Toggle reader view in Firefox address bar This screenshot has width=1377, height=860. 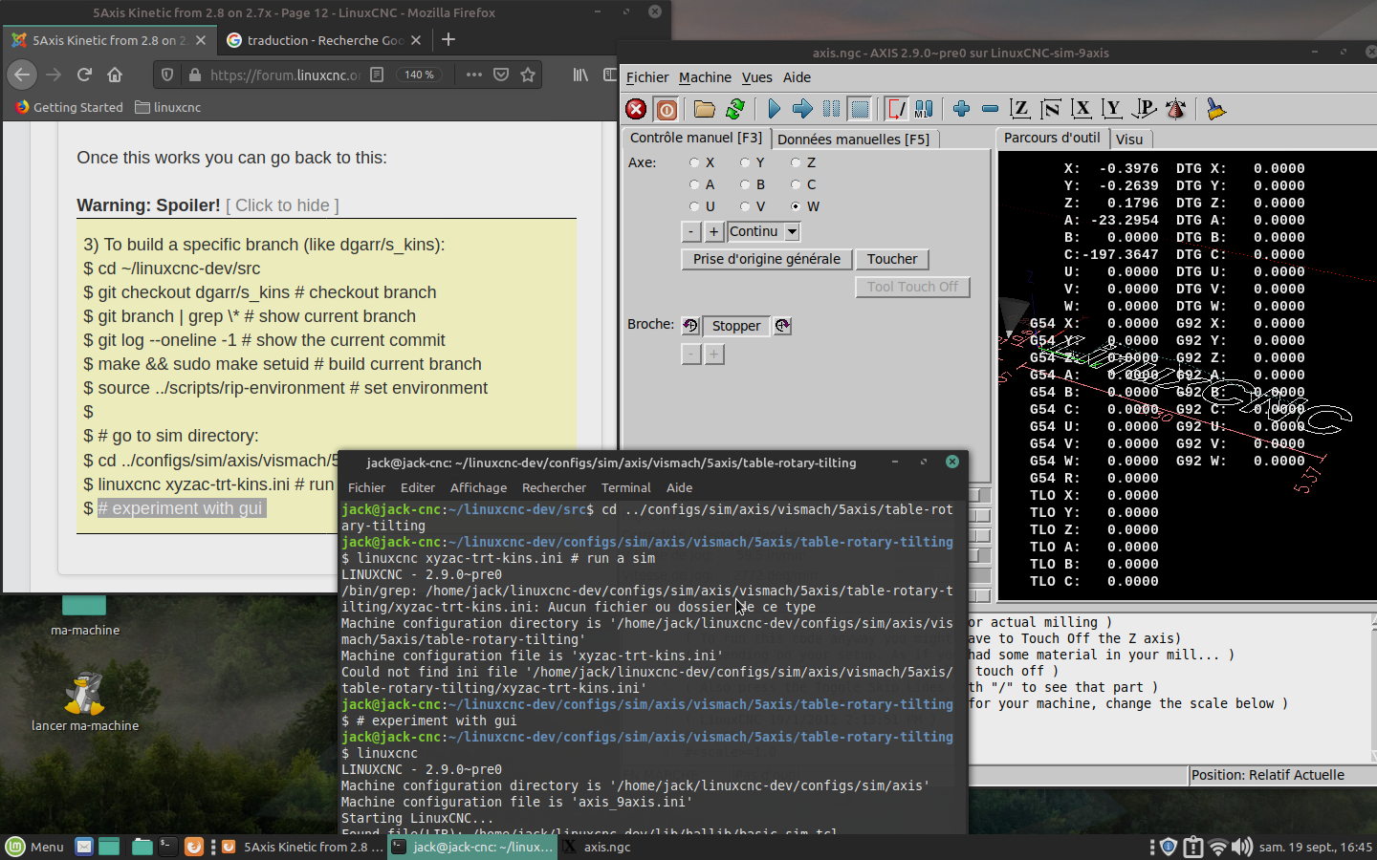pyautogui.click(x=377, y=75)
